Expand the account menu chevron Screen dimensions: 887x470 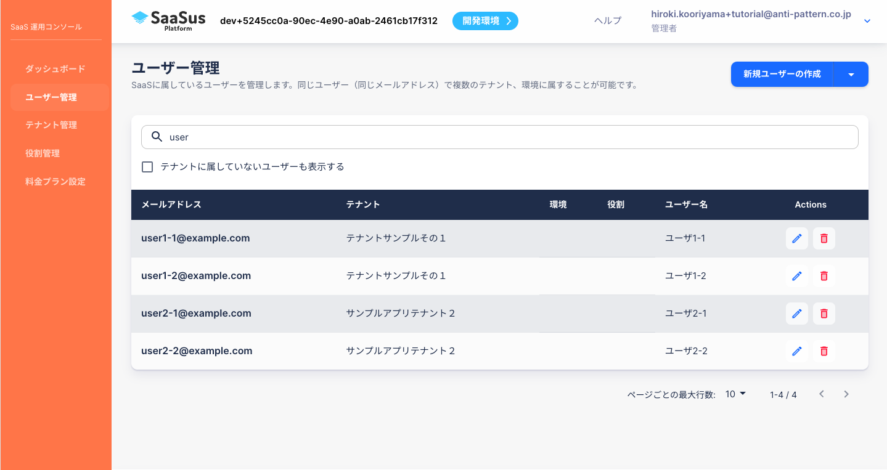pos(867,21)
